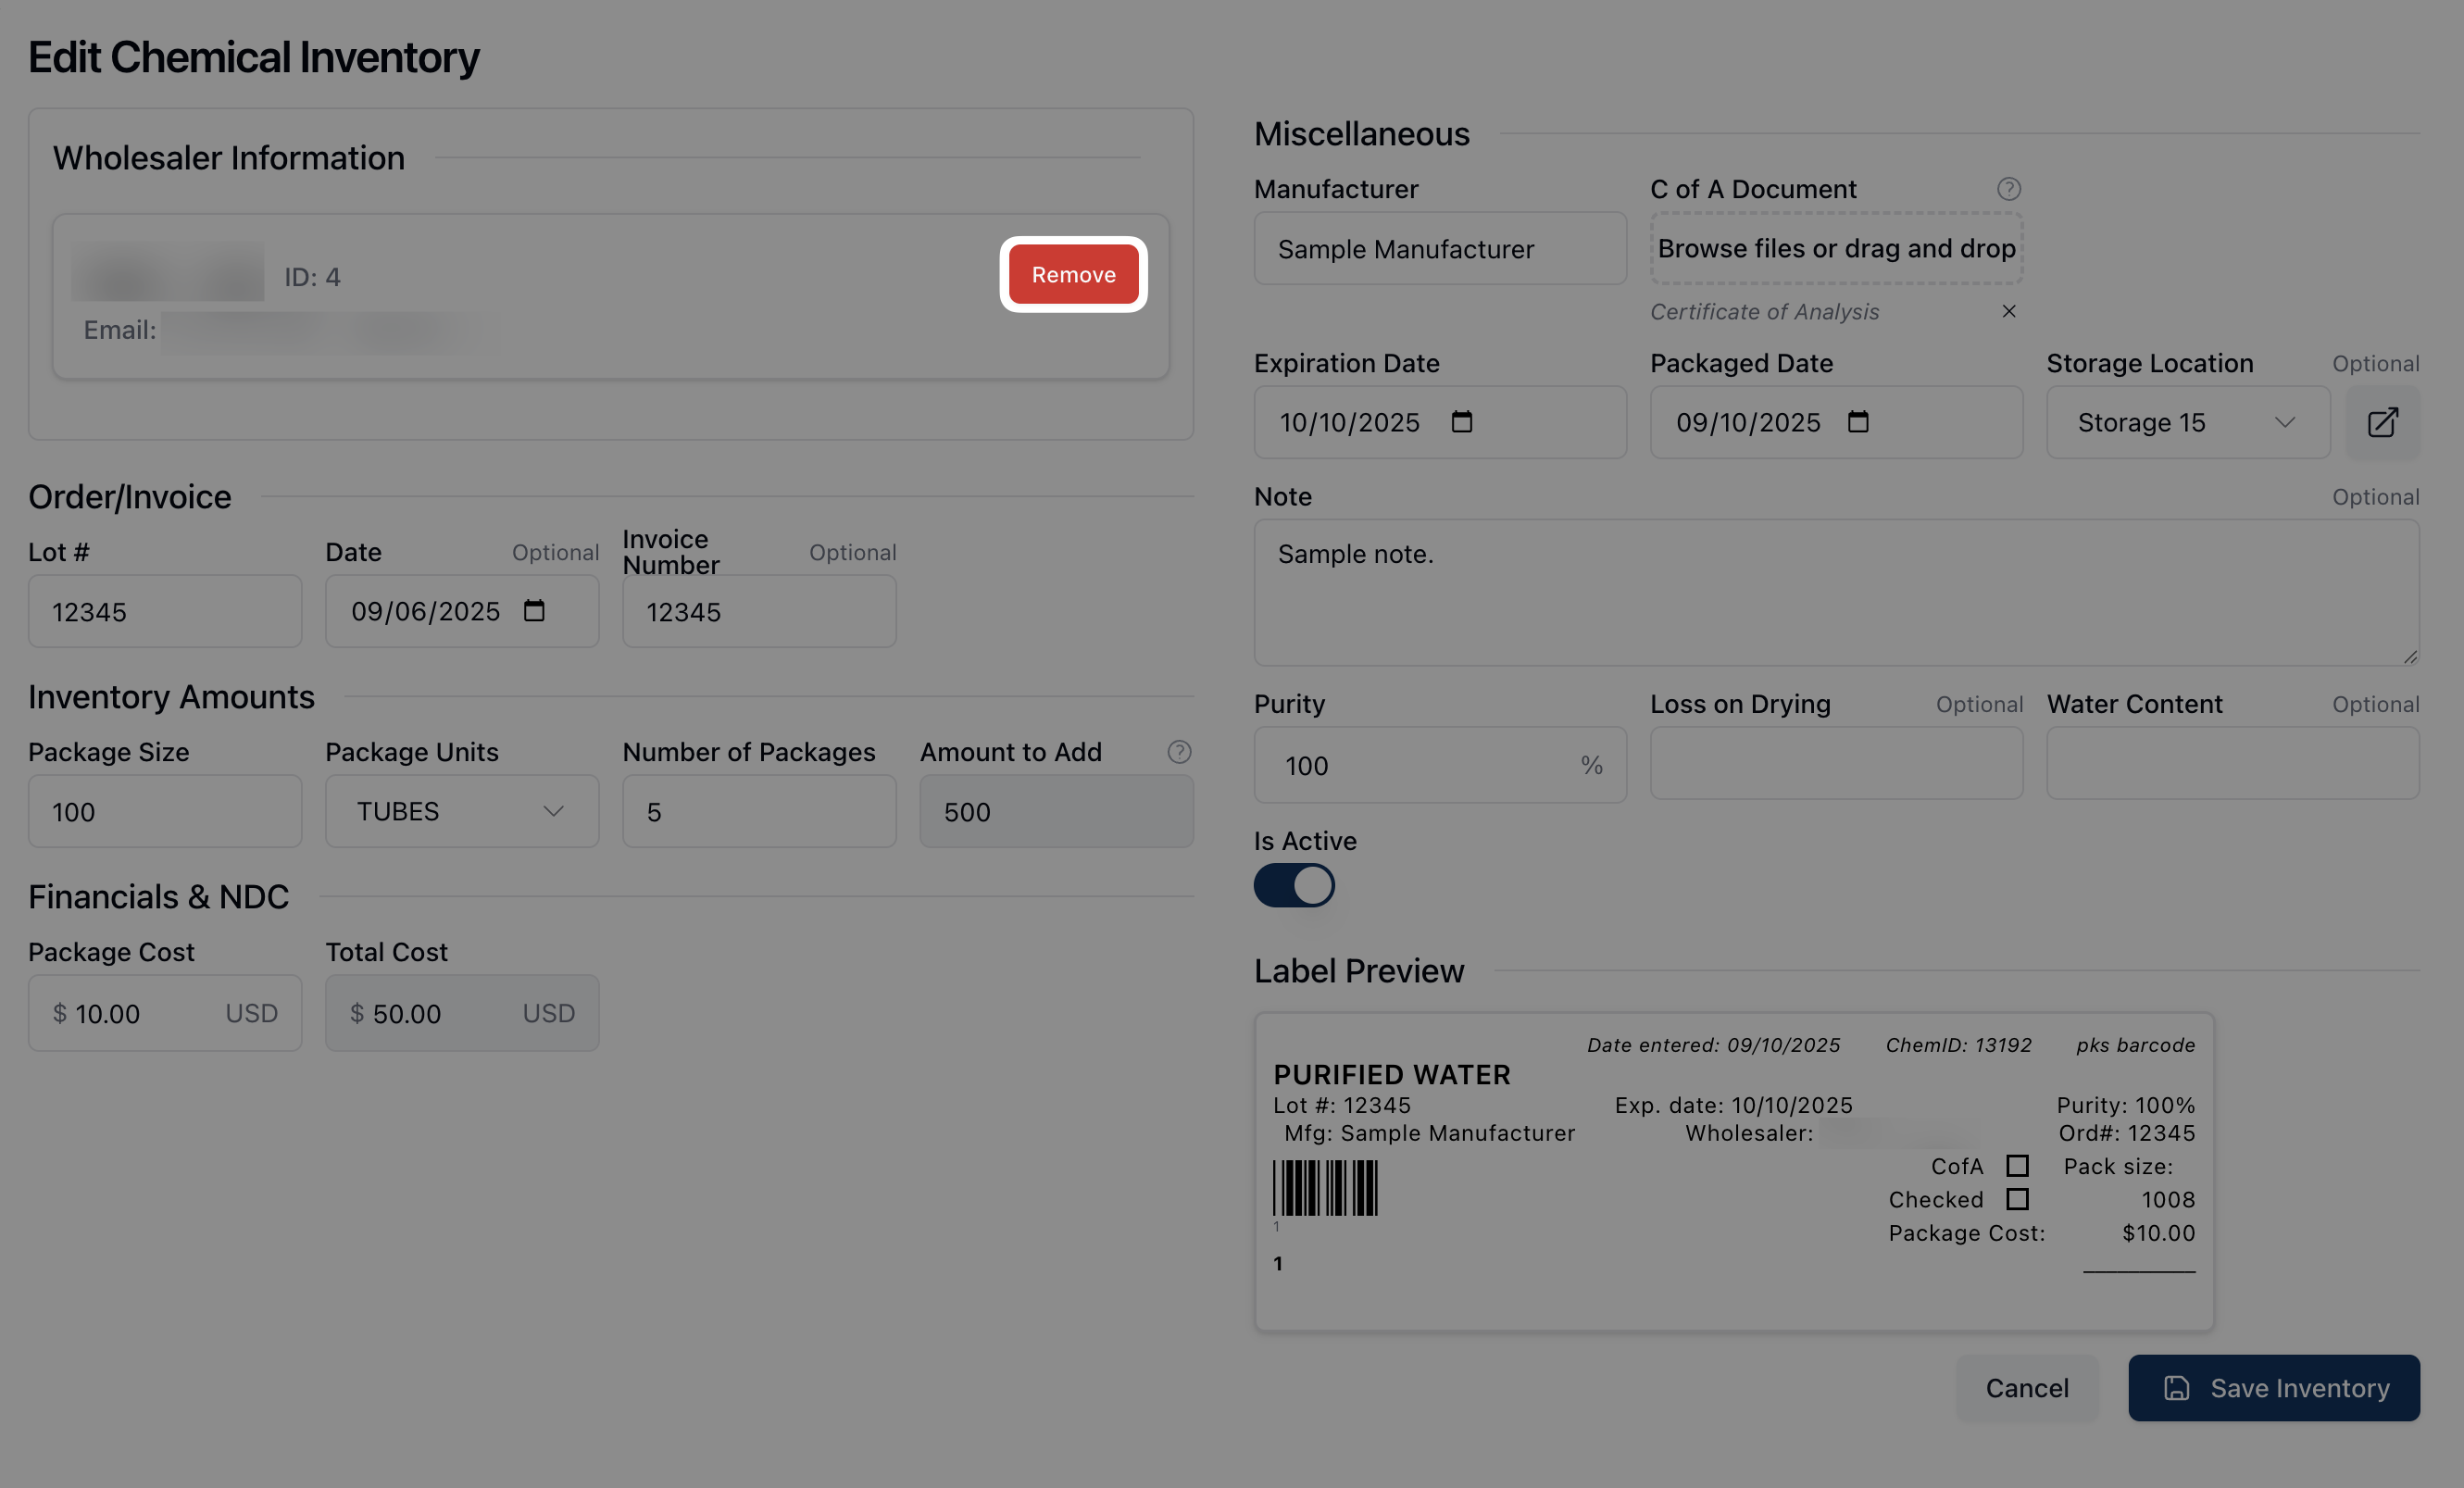Click the red Remove wholesaler button
The height and width of the screenshot is (1488, 2464).
tap(1073, 275)
